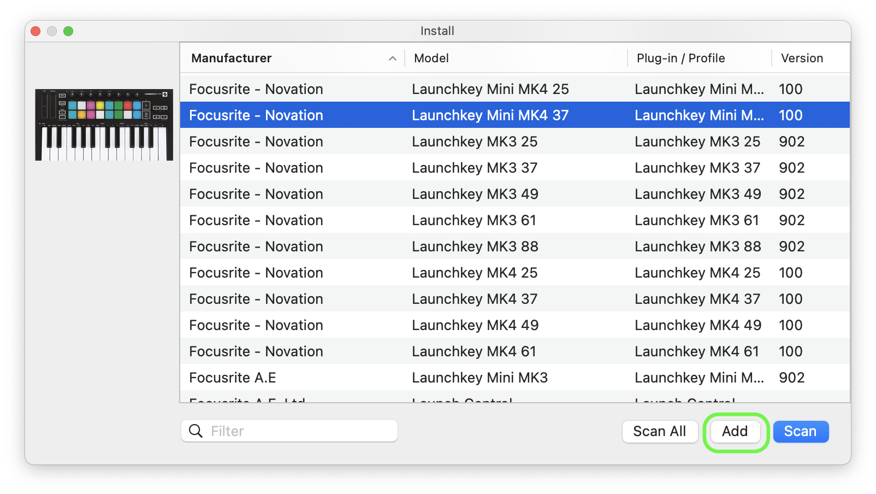876x494 pixels.
Task: Select the Launchkey MK3 37 model
Action: [x=475, y=168]
